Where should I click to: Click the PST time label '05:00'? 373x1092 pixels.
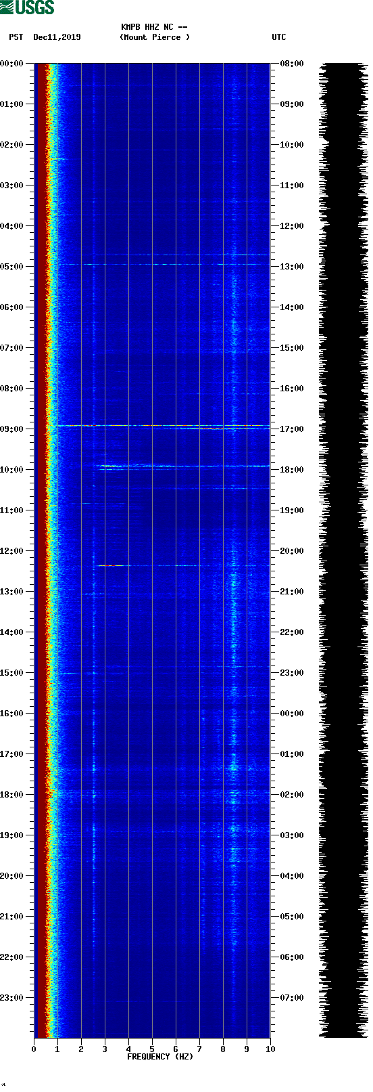[12, 267]
